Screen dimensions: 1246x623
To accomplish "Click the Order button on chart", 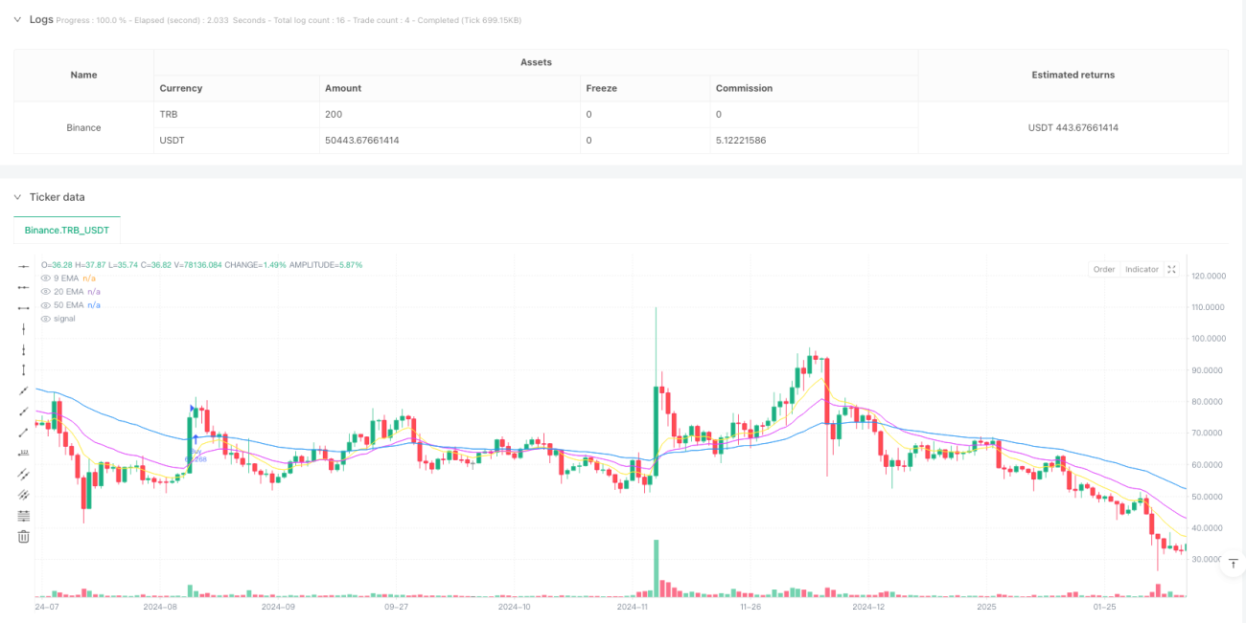I will coord(1104,269).
